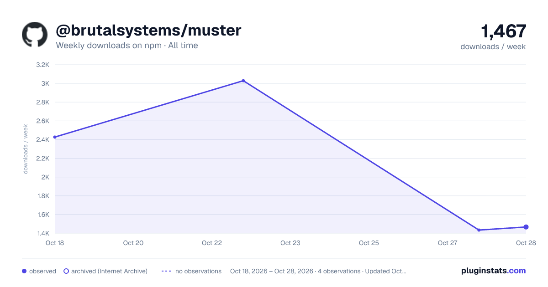The width and height of the screenshot is (548, 287).
Task: Click the lowest data point after Oct 27
Action: point(479,230)
